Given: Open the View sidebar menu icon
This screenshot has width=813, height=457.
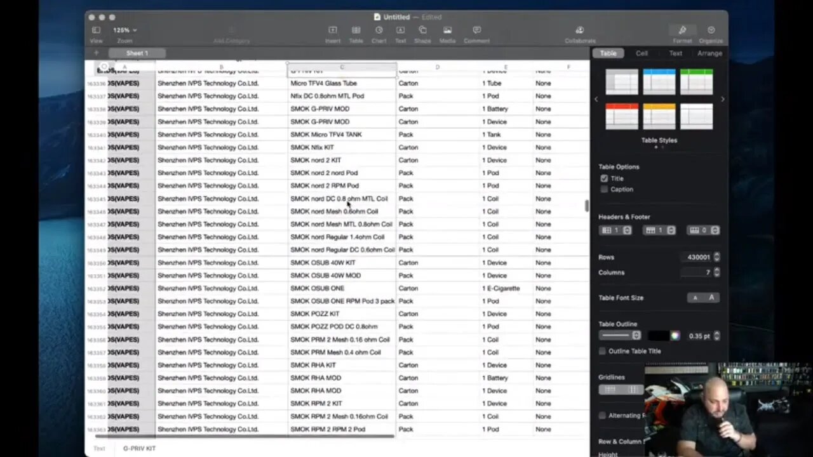Looking at the screenshot, I should pos(96,30).
